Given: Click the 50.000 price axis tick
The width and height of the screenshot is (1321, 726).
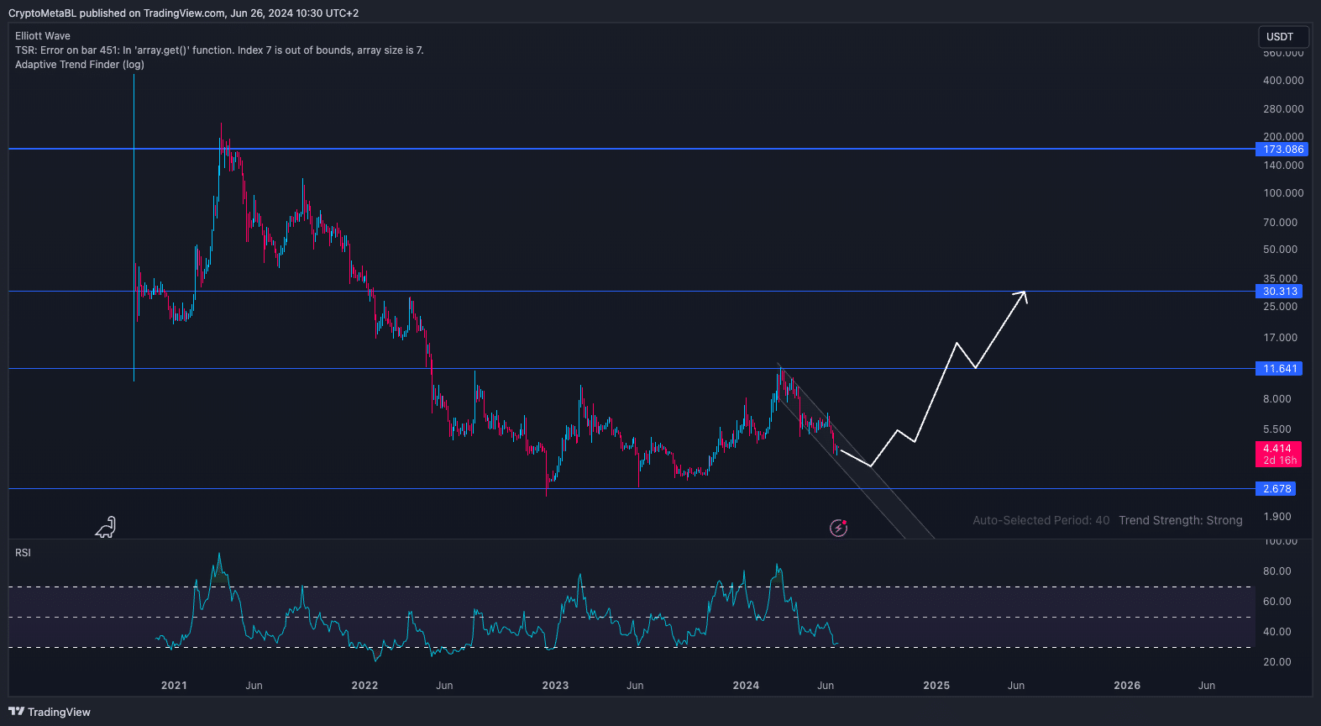Looking at the screenshot, I should point(1280,250).
